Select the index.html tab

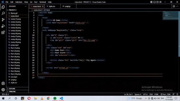coord(37,6)
